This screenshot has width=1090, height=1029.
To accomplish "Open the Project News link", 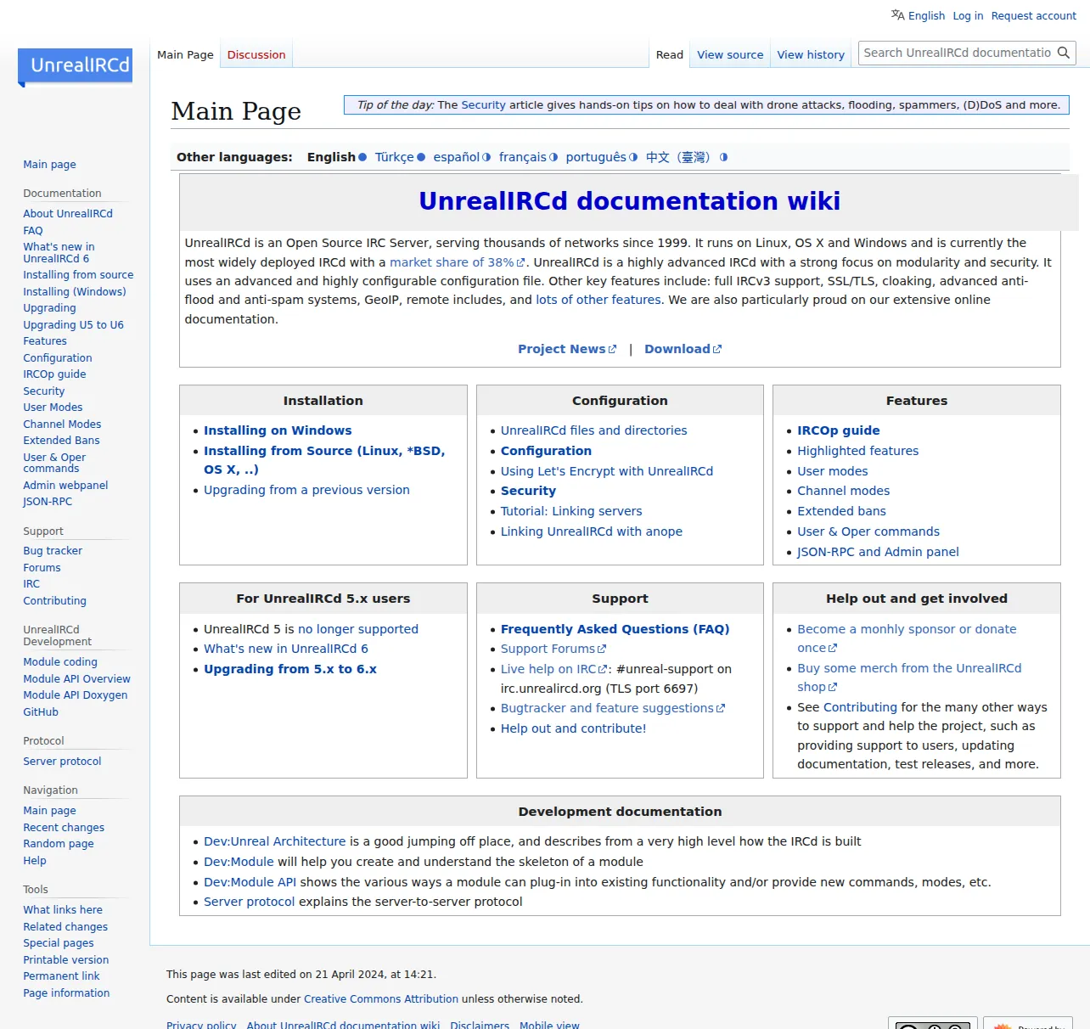I will click(x=562, y=349).
